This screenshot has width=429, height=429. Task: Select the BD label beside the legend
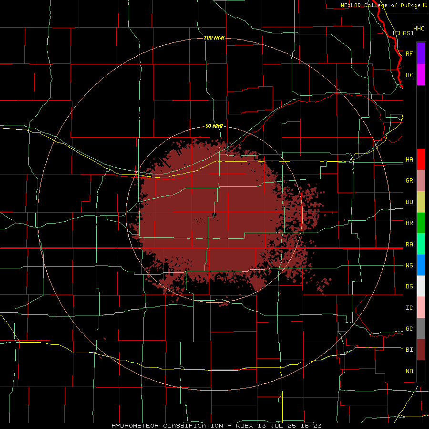(x=409, y=202)
